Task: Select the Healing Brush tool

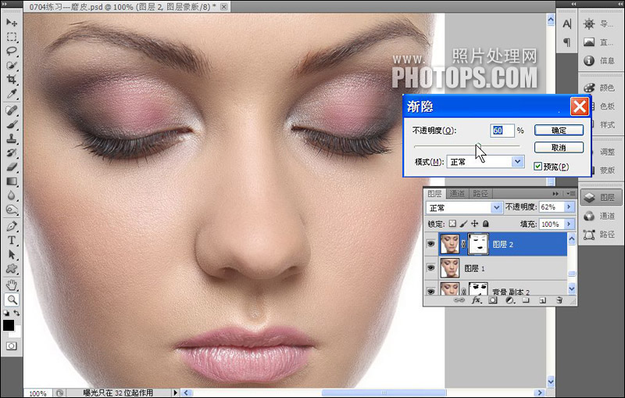Action: click(x=12, y=110)
